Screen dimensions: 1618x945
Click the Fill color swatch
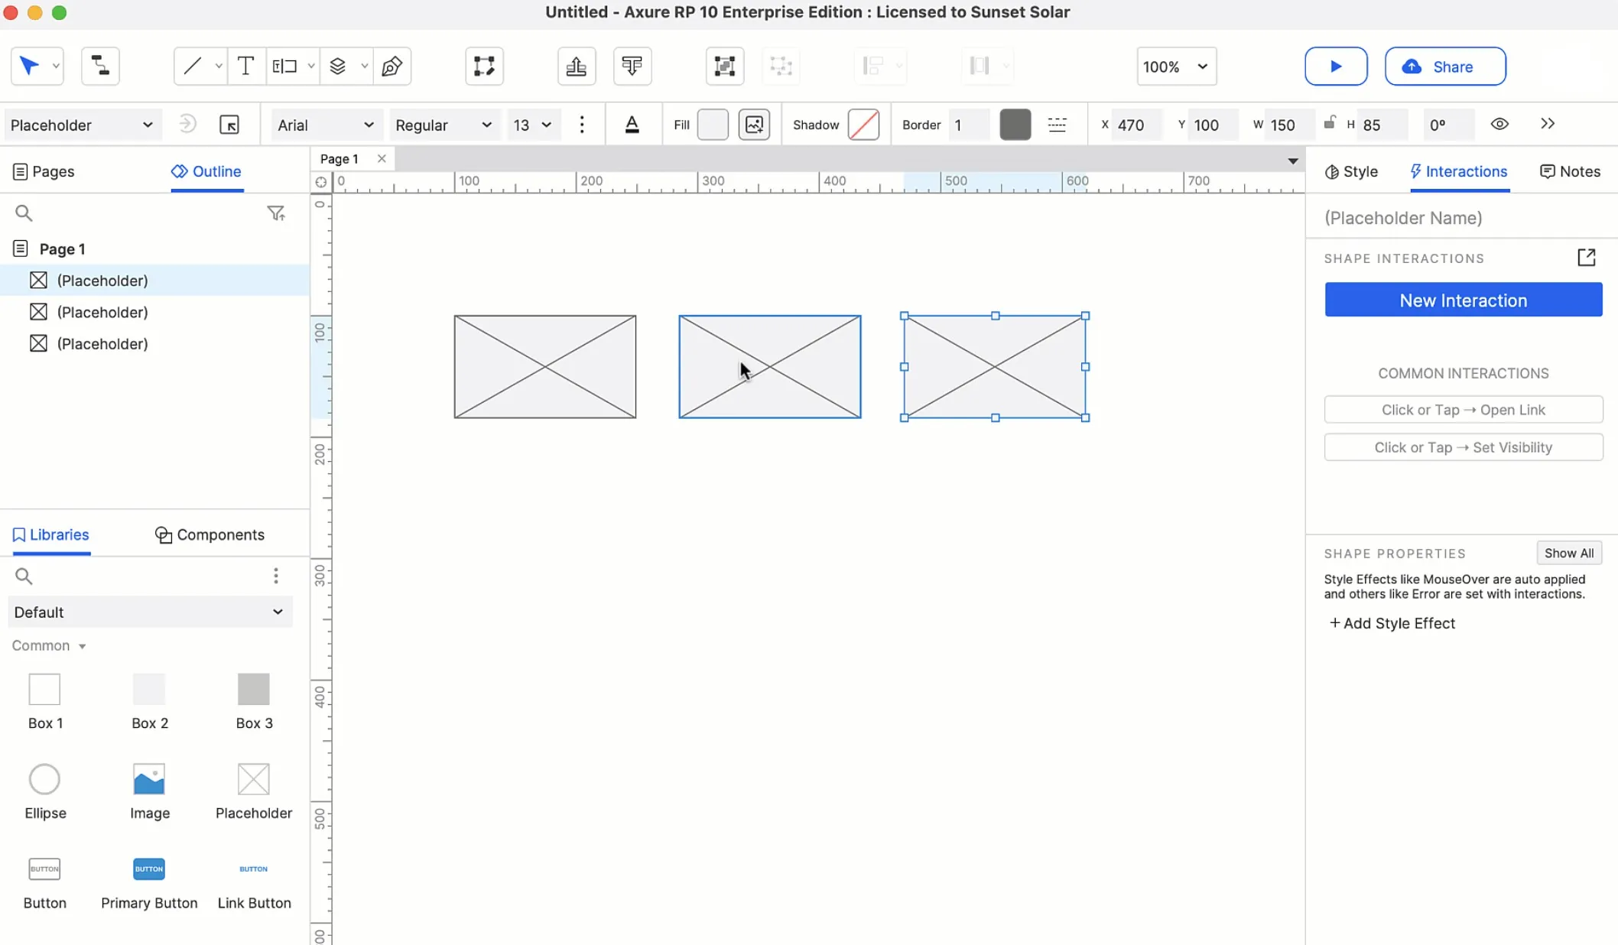(712, 124)
